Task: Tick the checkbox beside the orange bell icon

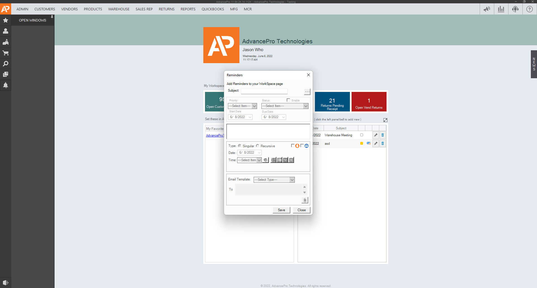Action: 293,146
